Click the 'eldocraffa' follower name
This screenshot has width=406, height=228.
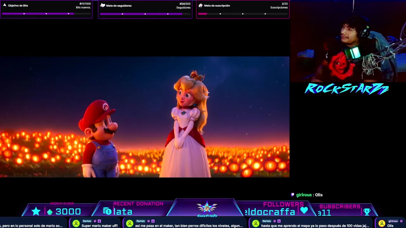click(x=270, y=212)
